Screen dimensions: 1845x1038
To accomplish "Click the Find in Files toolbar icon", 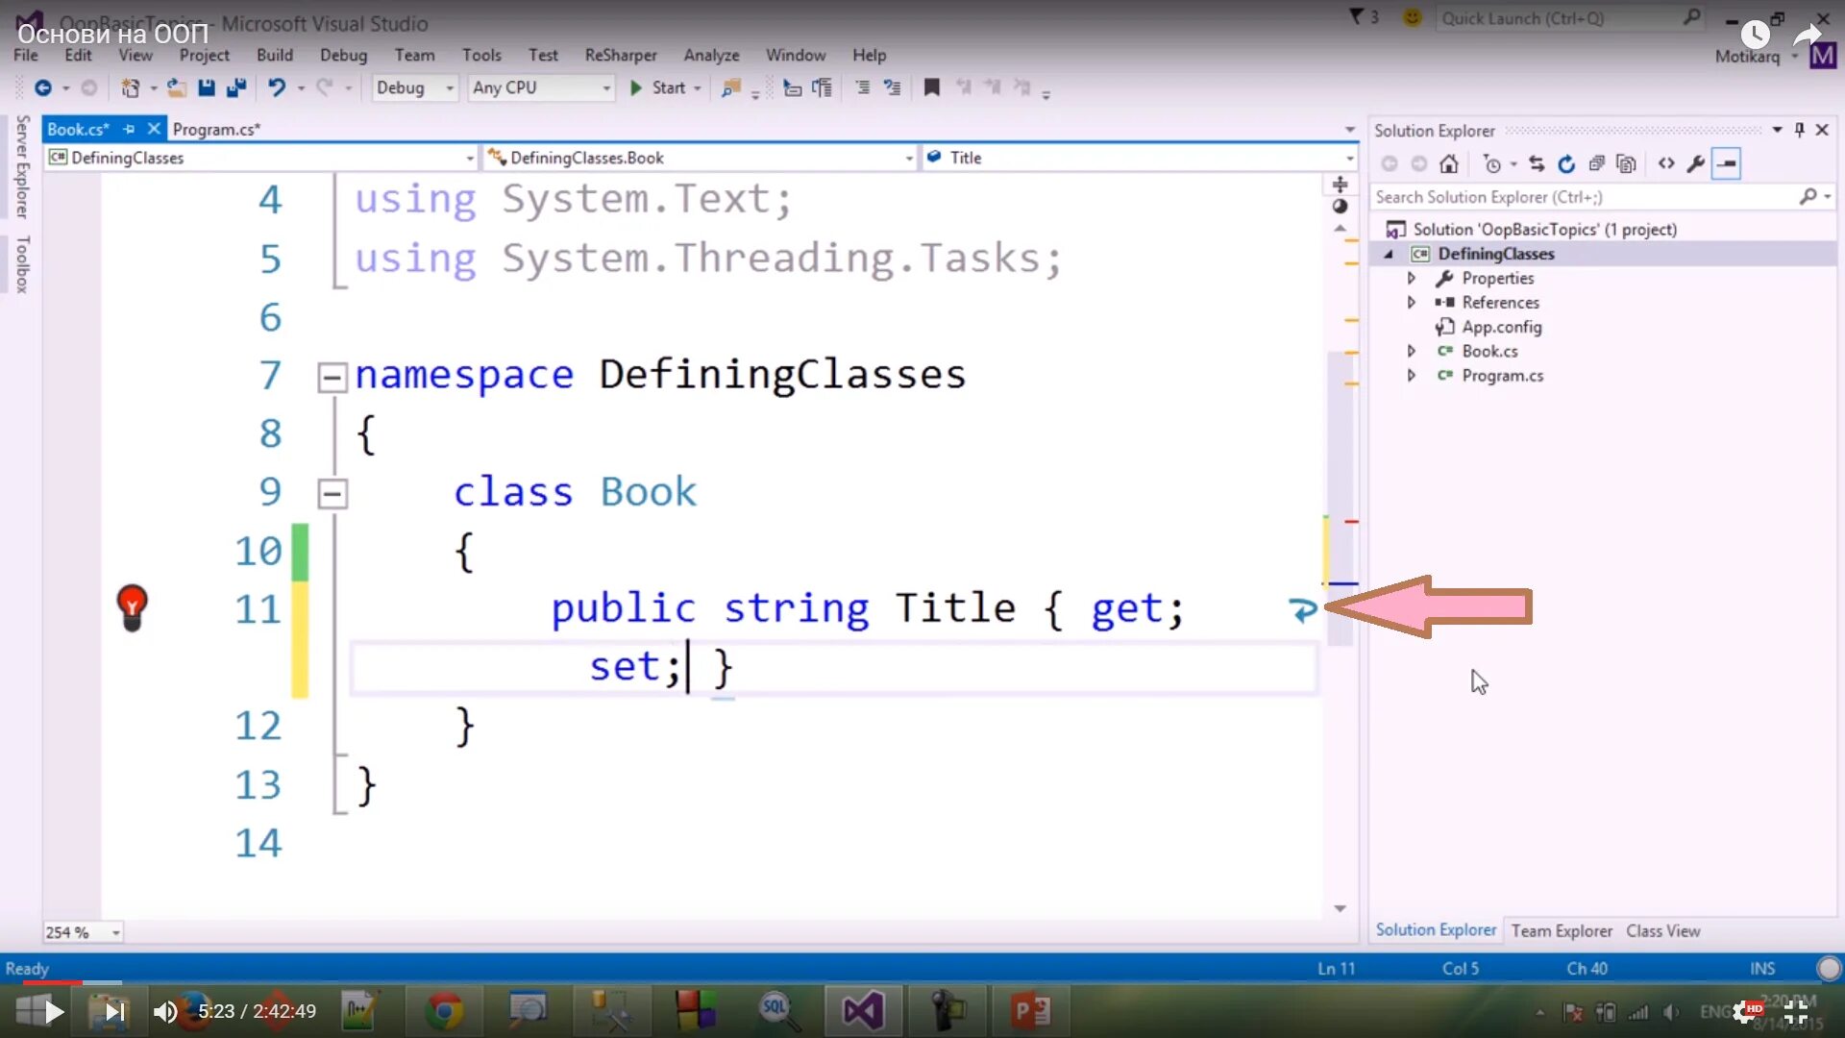I will (731, 88).
